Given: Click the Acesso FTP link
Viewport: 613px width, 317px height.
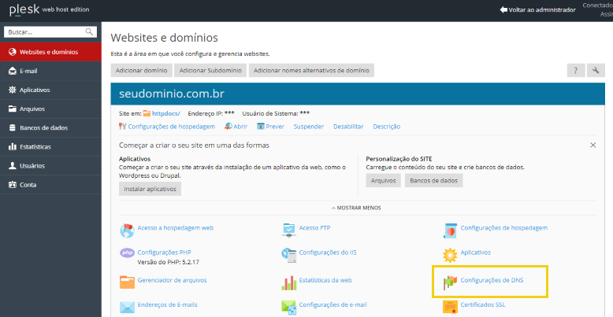Looking at the screenshot, I should (314, 227).
